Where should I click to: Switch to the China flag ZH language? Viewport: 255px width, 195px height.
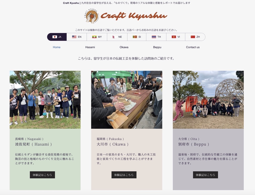195,37
